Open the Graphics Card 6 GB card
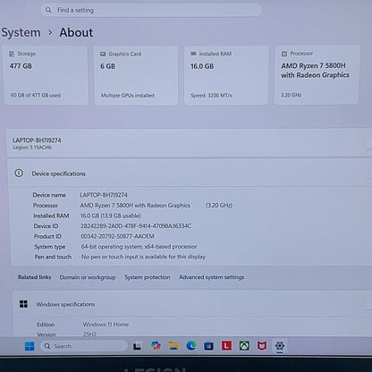 (x=136, y=75)
